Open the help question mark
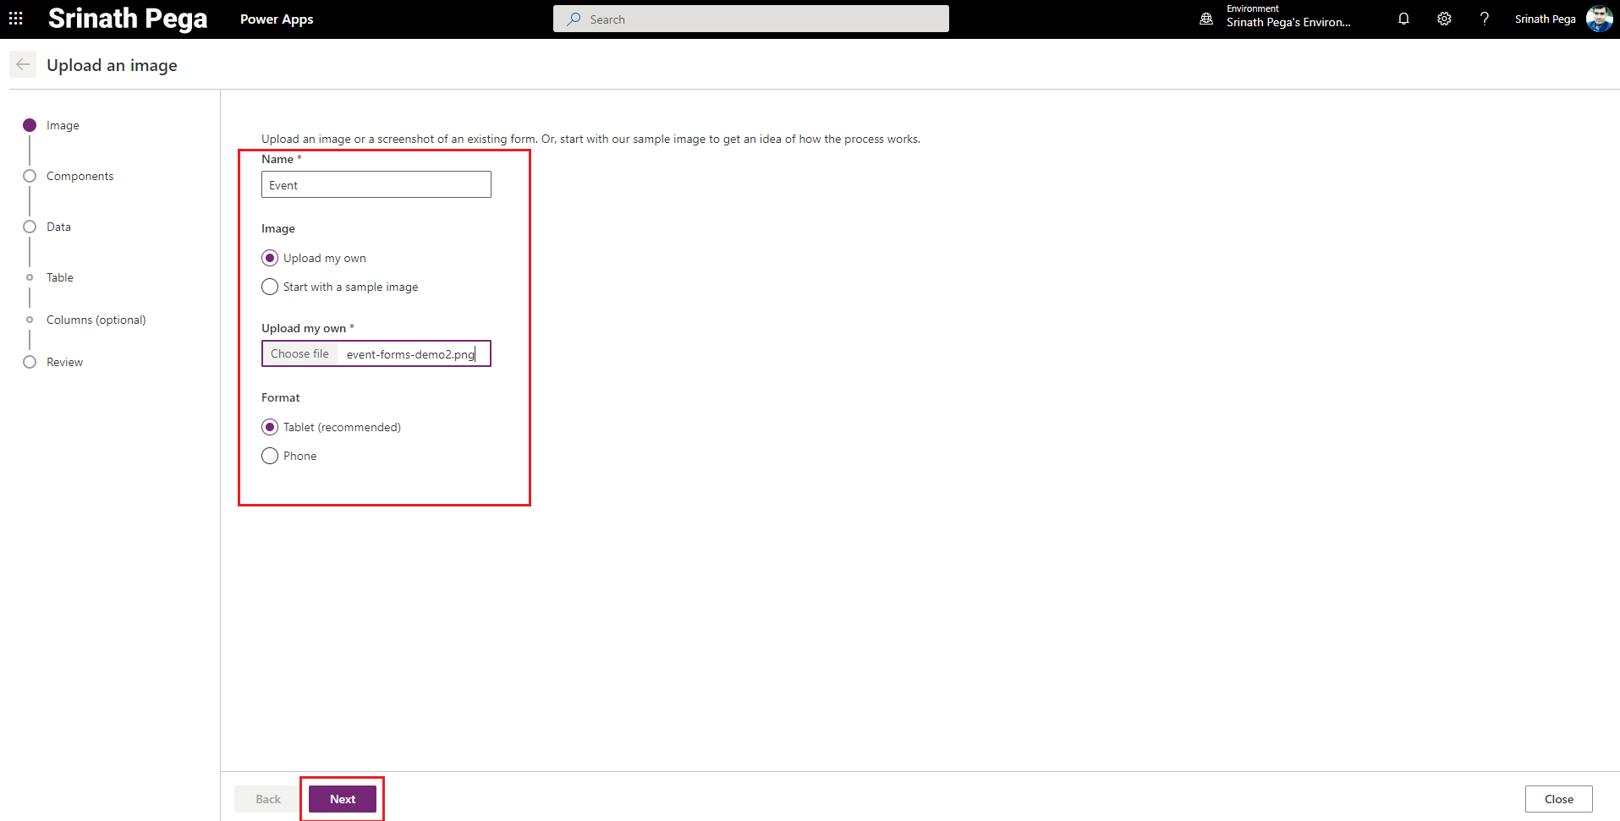 coord(1484,19)
